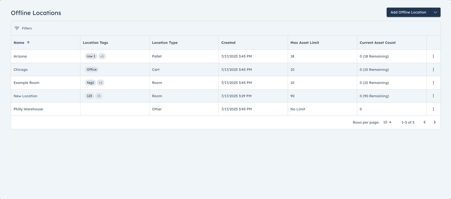Click the max asset limit 18 cell

[322, 56]
